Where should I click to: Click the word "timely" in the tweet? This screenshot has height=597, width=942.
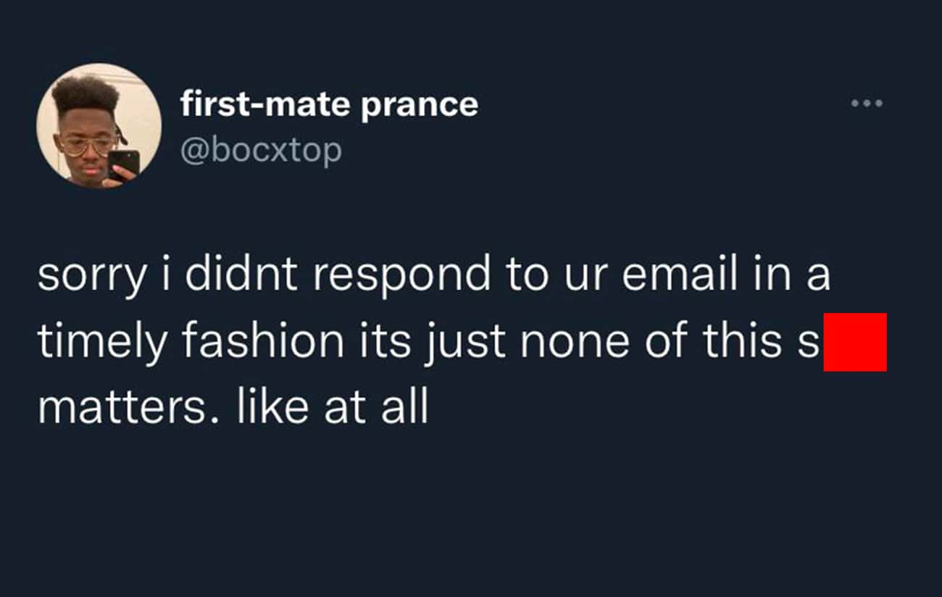102,343
